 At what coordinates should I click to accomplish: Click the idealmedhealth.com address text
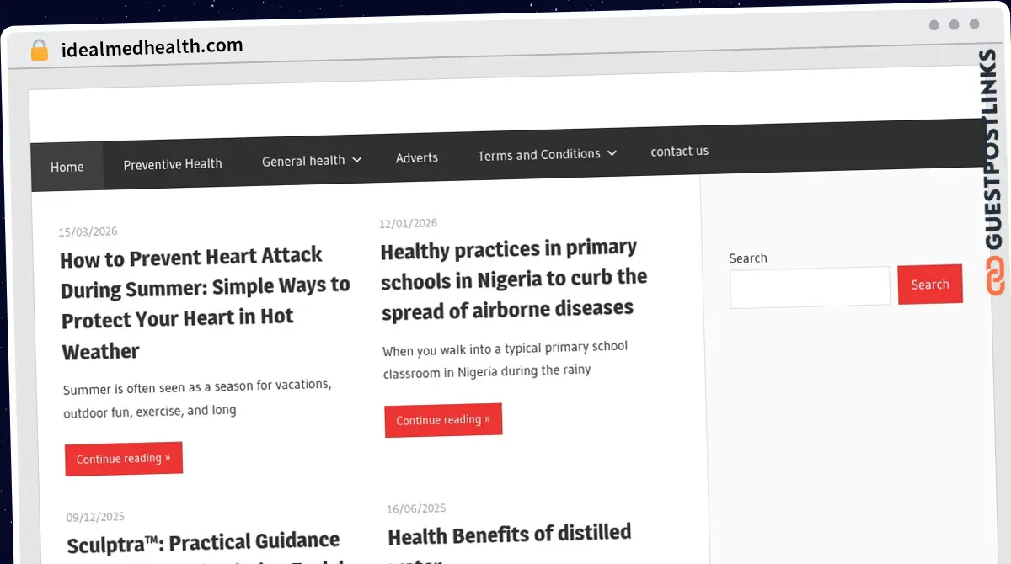(x=152, y=47)
